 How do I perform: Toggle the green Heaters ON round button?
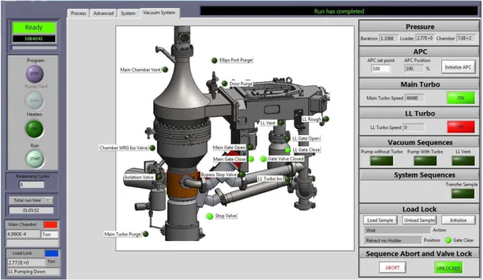(x=34, y=129)
